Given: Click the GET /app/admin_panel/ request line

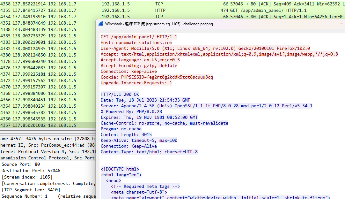Looking at the screenshot, I should click(x=139, y=37).
